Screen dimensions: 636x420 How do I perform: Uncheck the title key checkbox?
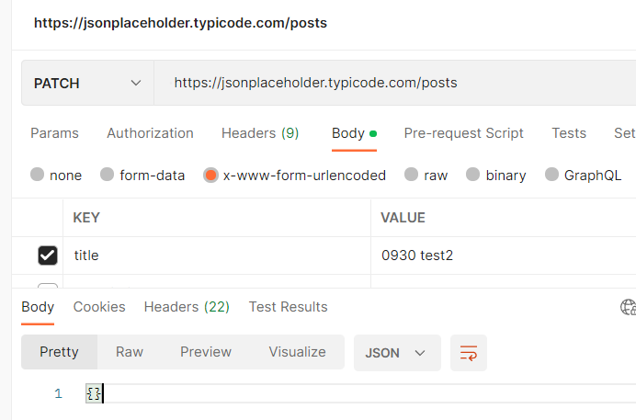point(48,255)
